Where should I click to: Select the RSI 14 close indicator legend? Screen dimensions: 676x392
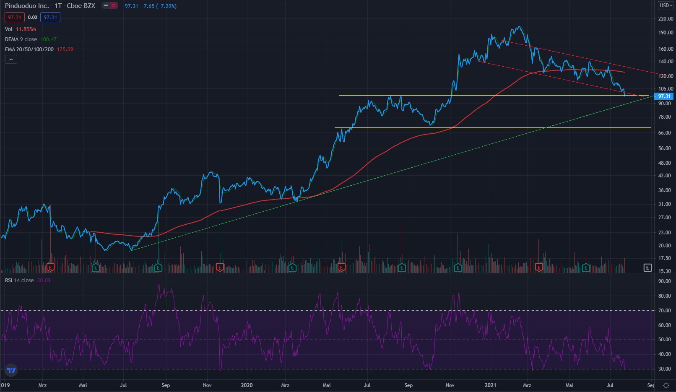pyautogui.click(x=19, y=280)
